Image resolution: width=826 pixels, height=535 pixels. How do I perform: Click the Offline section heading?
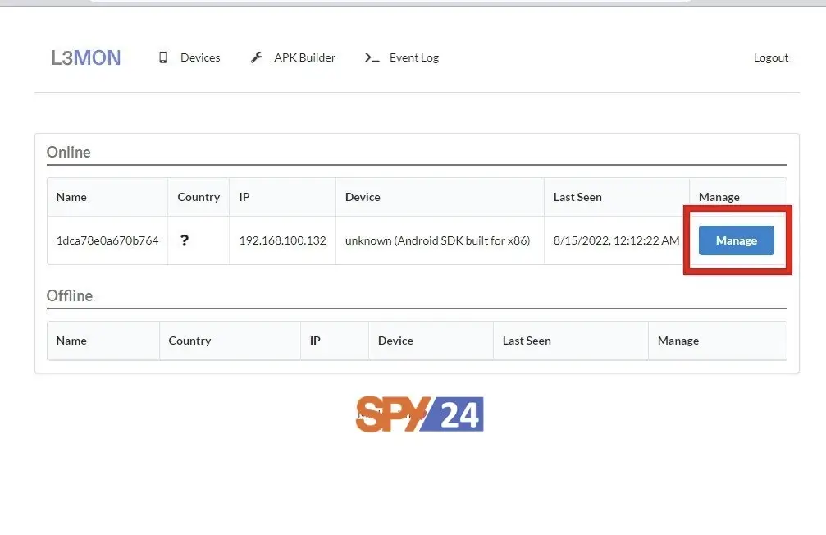coord(70,295)
